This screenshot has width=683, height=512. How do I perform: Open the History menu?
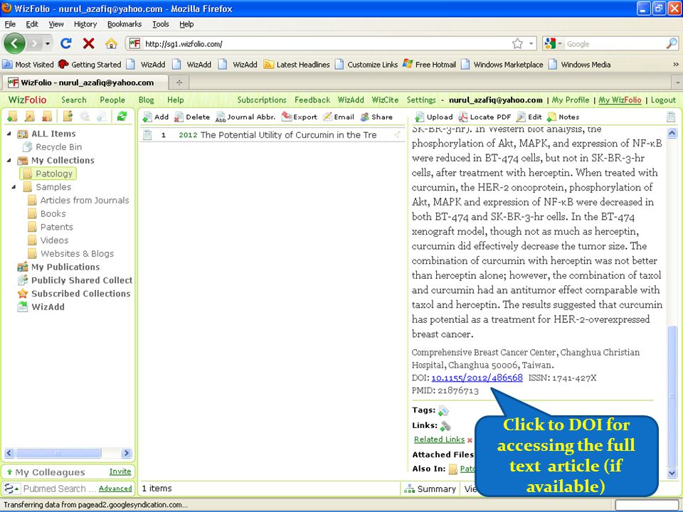coord(85,24)
